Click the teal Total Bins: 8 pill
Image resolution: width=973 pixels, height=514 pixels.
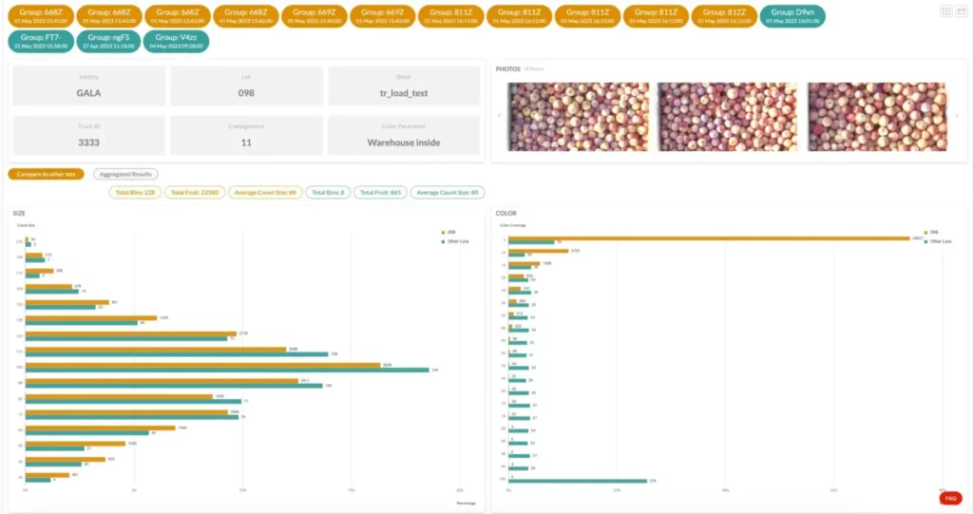pos(328,192)
